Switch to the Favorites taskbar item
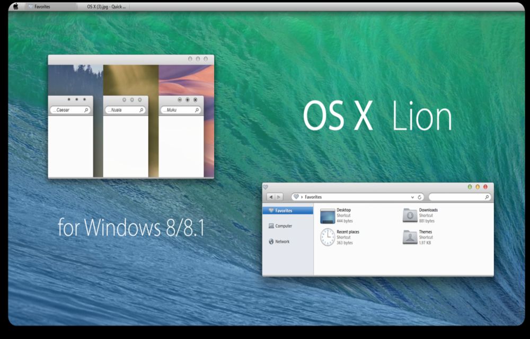Viewport: 530px width, 339px height. 51,6
